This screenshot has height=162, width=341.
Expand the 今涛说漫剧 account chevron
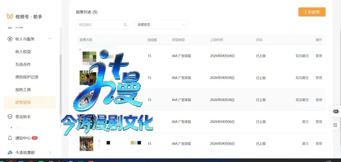(x=50, y=153)
